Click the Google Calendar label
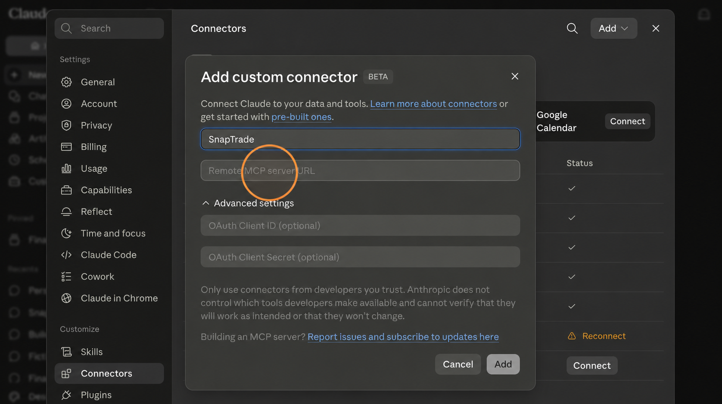The width and height of the screenshot is (722, 404). [556, 121]
